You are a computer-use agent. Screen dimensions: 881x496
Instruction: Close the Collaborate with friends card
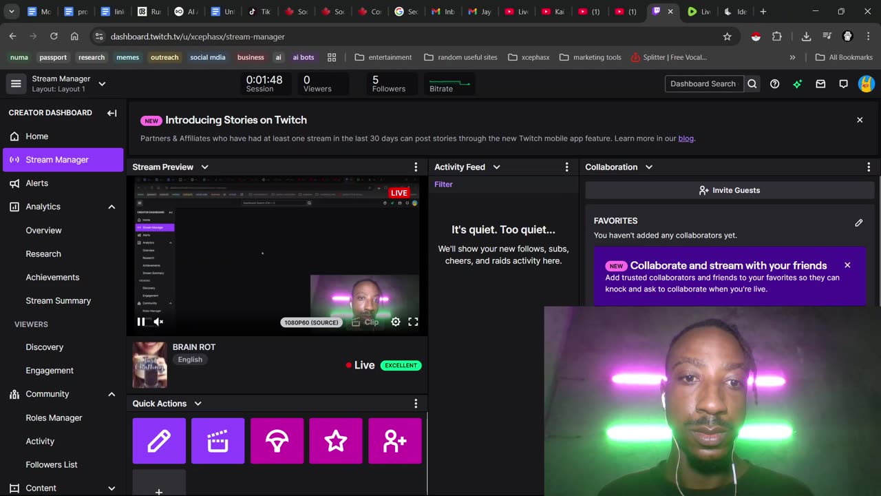pyautogui.click(x=847, y=265)
